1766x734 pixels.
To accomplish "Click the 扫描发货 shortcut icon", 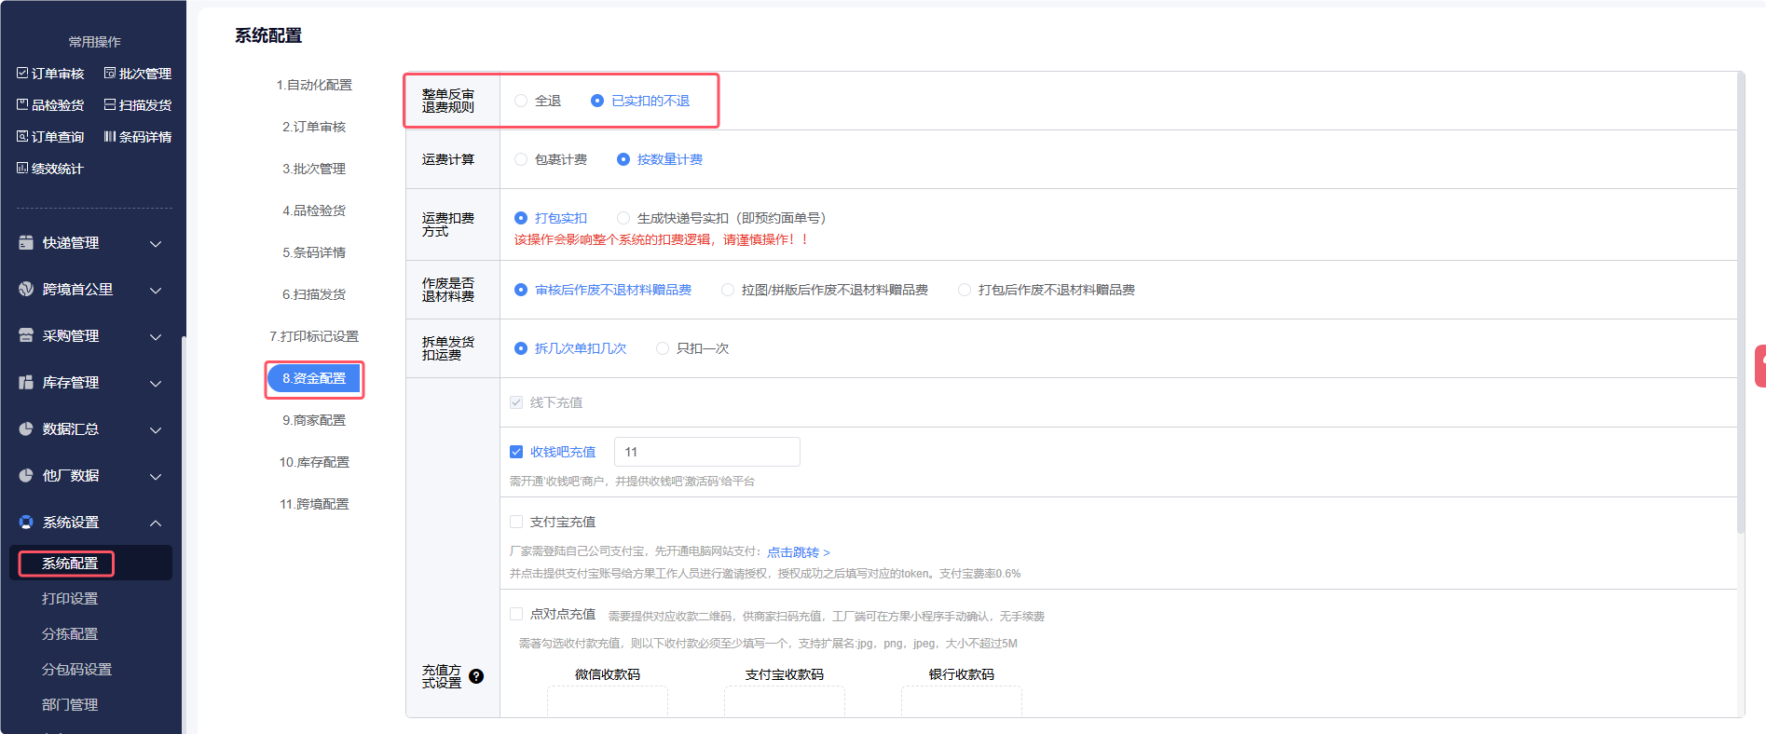I will [110, 104].
